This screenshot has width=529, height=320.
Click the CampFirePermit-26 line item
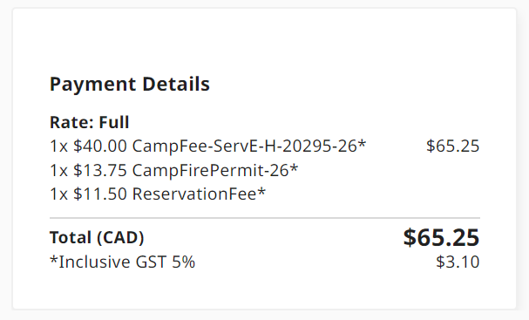[174, 170]
